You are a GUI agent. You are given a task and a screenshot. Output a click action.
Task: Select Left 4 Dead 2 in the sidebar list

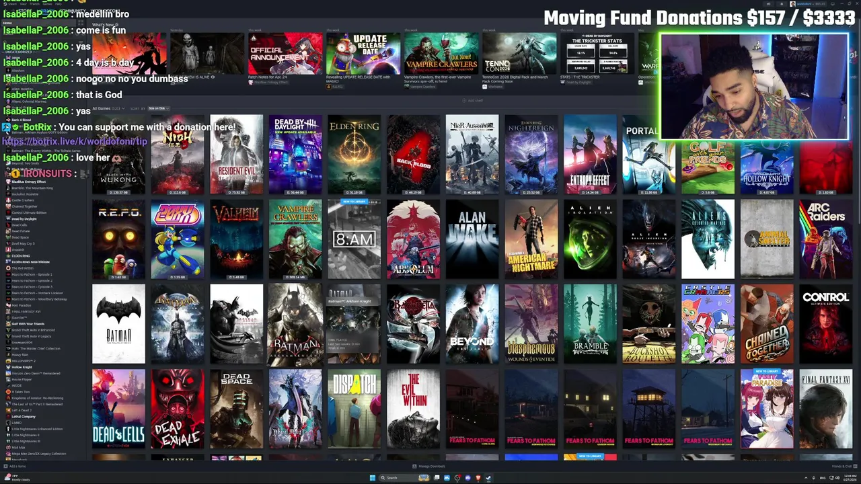(22, 410)
